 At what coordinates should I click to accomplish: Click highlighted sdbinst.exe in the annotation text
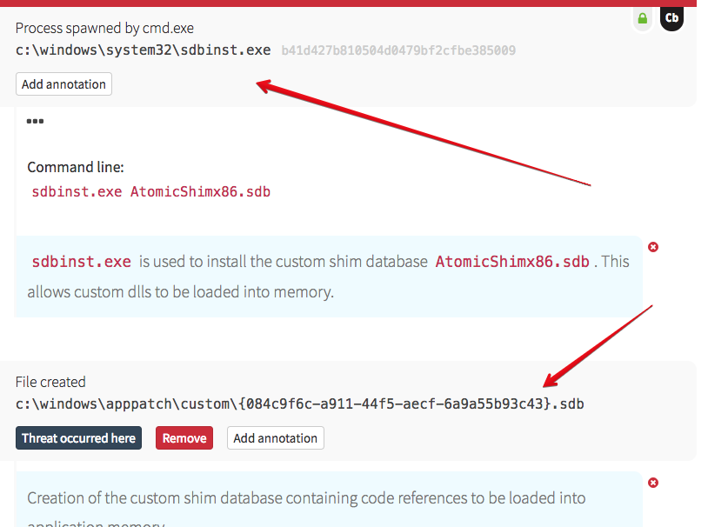[81, 262]
